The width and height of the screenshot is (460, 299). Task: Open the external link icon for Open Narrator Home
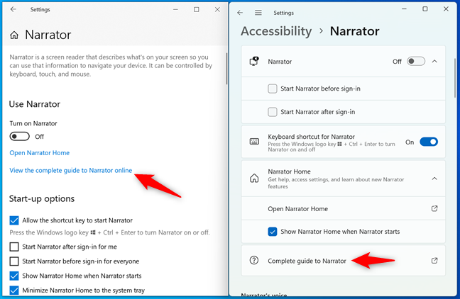click(x=434, y=208)
